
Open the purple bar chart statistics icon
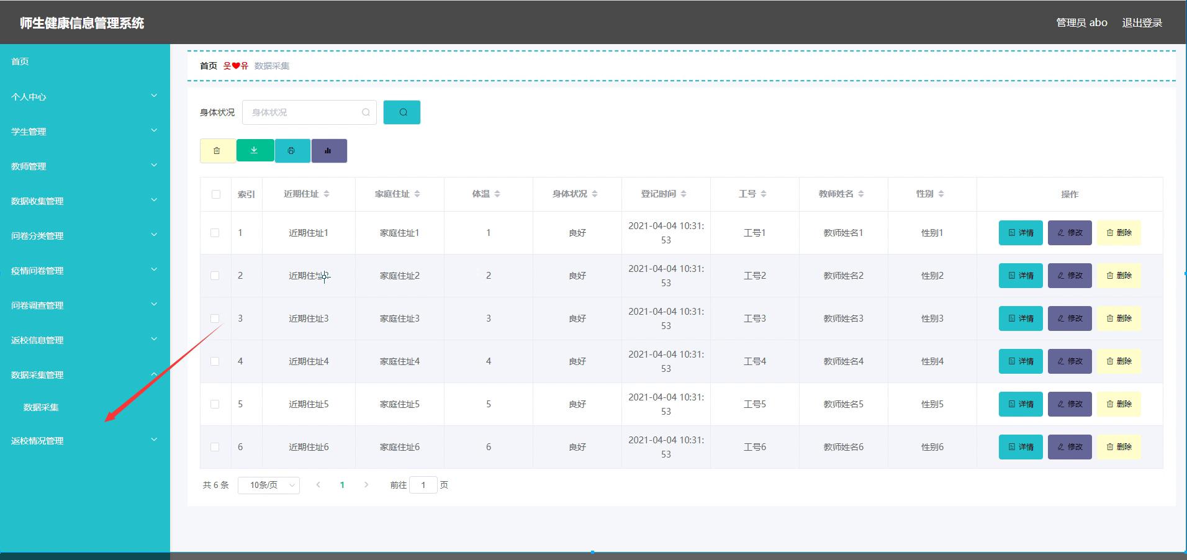[x=328, y=151]
